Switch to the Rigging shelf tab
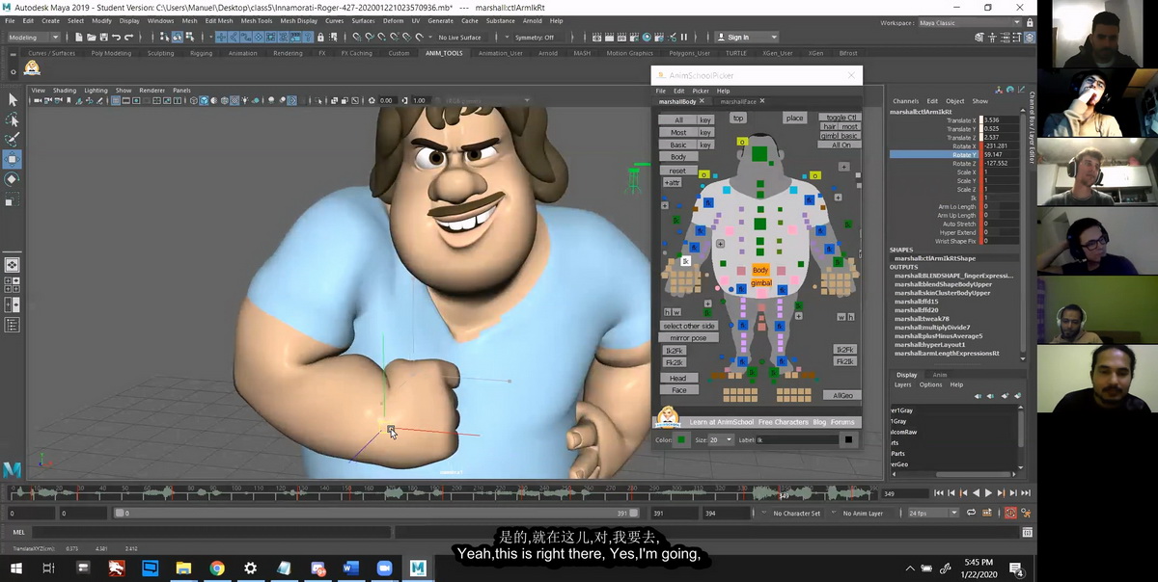 [x=201, y=53]
